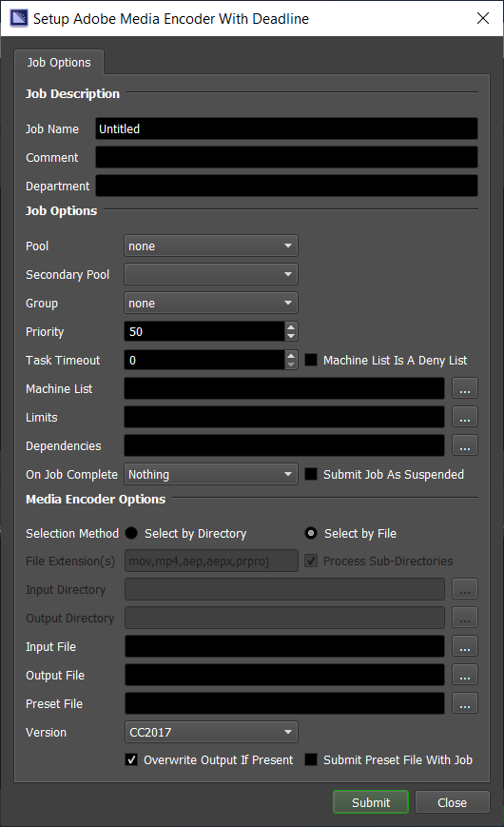Enable Submit Preset File With Job
The image size is (504, 827).
pos(311,760)
